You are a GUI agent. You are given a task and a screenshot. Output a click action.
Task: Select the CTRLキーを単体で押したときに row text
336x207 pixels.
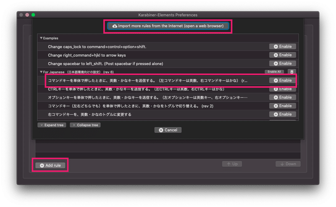coord(136,89)
